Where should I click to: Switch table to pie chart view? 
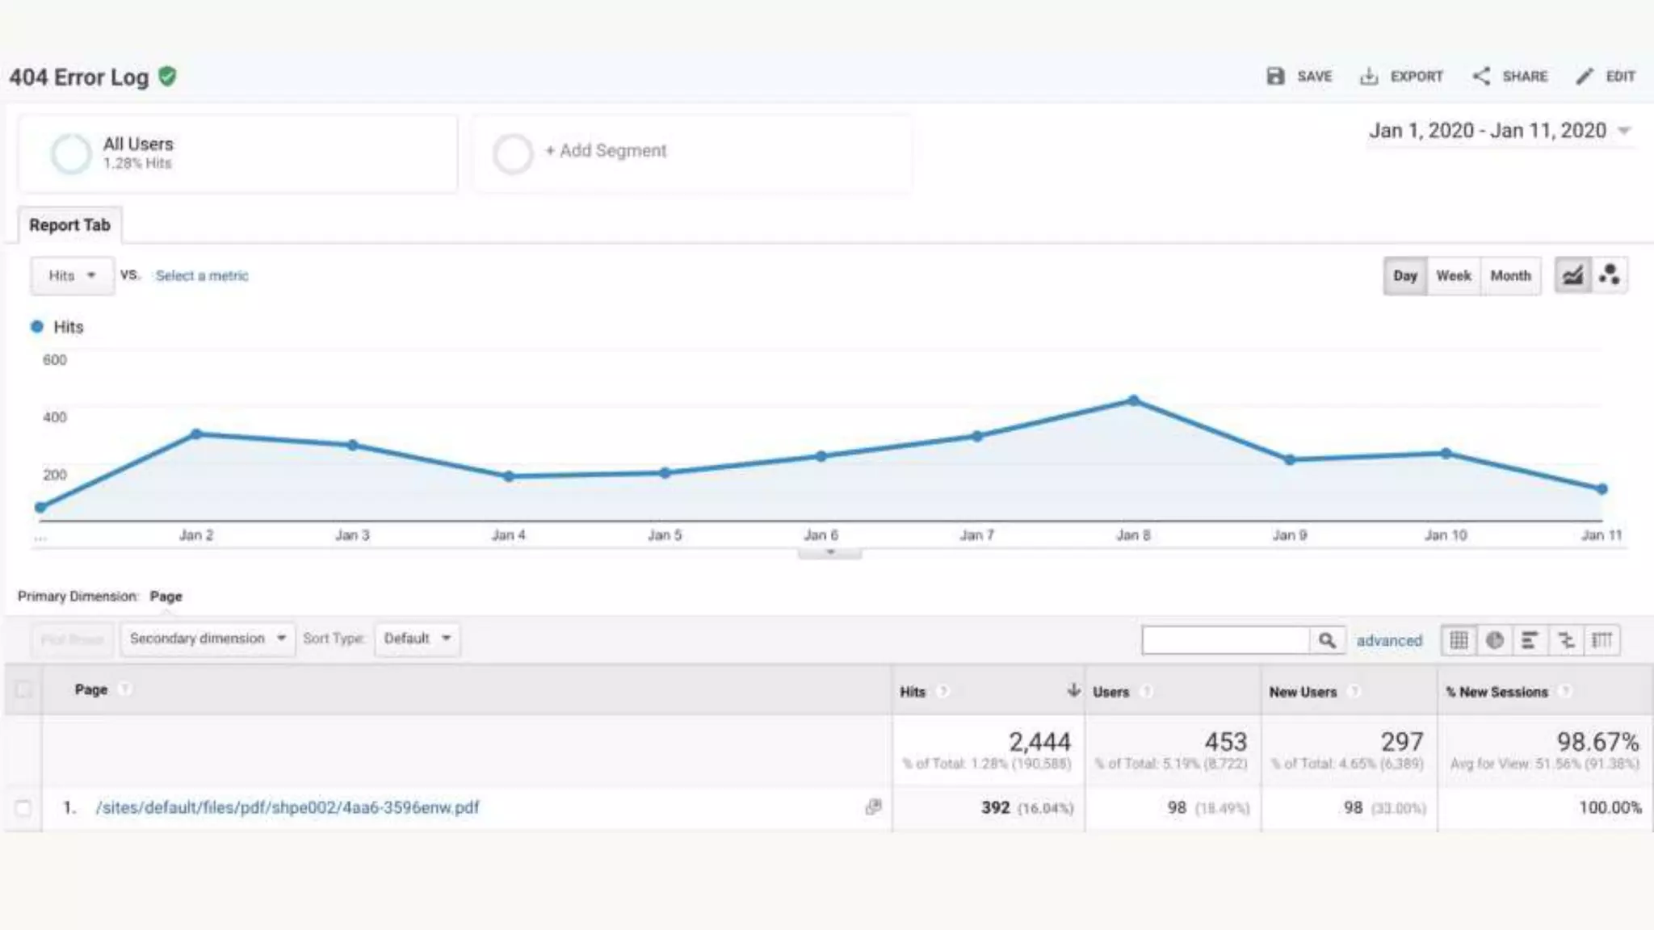(x=1495, y=640)
